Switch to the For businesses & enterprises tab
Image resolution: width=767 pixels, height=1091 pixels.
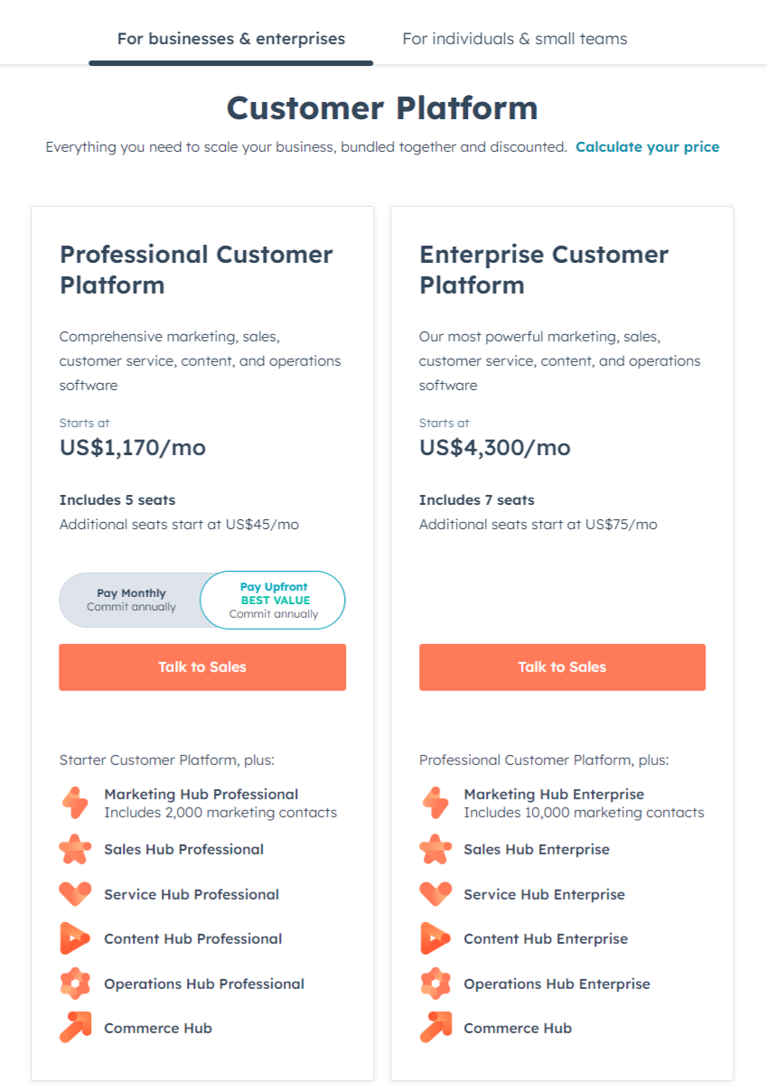[230, 39]
